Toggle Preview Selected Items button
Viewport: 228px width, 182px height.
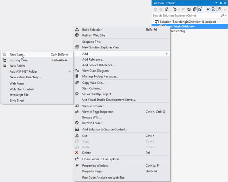[214, 9]
